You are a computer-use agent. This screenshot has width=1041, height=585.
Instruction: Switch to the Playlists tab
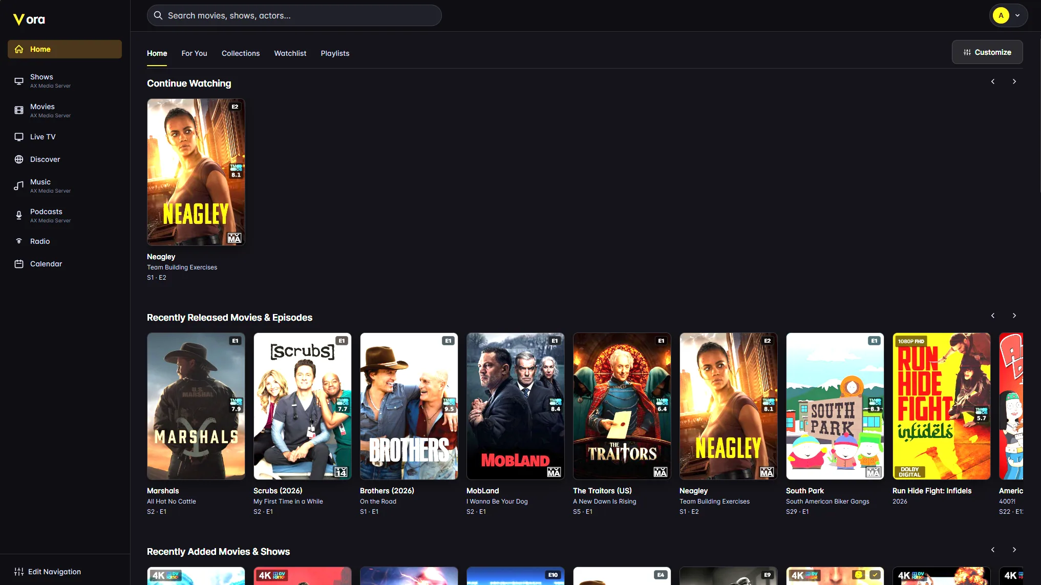click(335, 53)
